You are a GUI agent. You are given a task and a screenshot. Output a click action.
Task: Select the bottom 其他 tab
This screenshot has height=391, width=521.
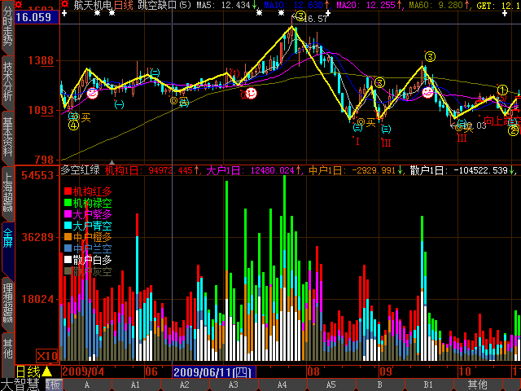point(477,384)
